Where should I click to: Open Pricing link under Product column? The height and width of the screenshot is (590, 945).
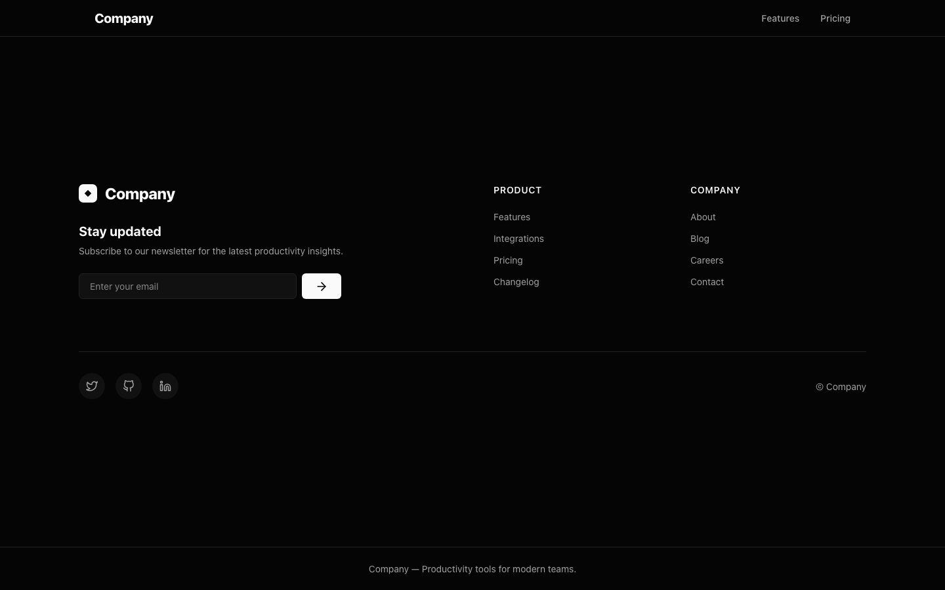tap(508, 260)
